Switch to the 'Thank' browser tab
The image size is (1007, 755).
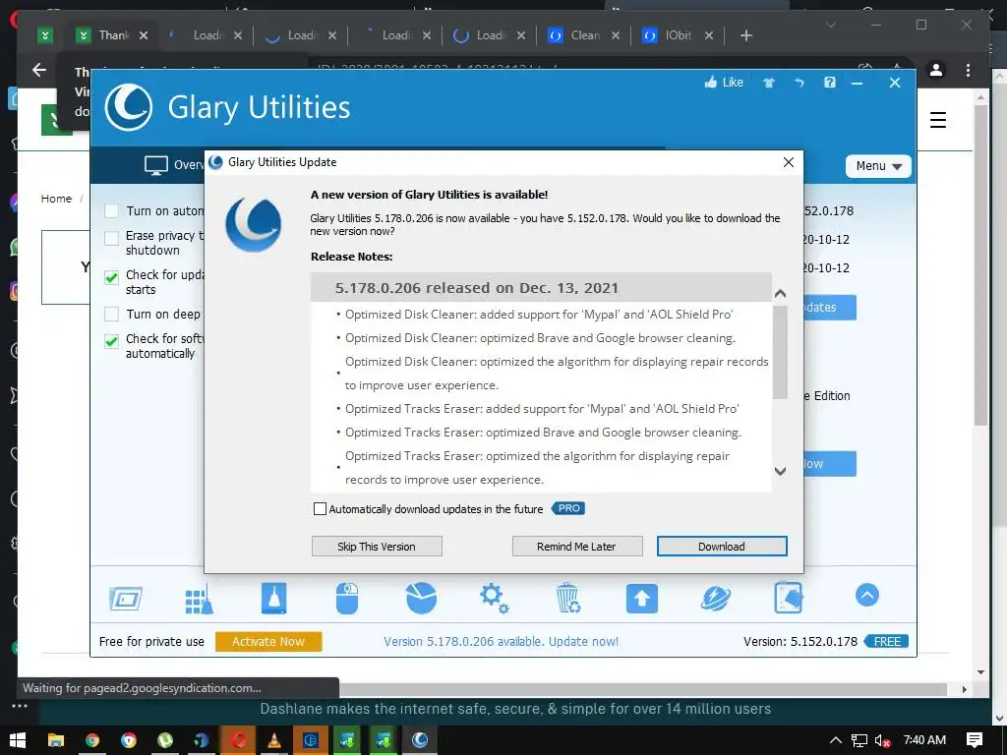(114, 35)
